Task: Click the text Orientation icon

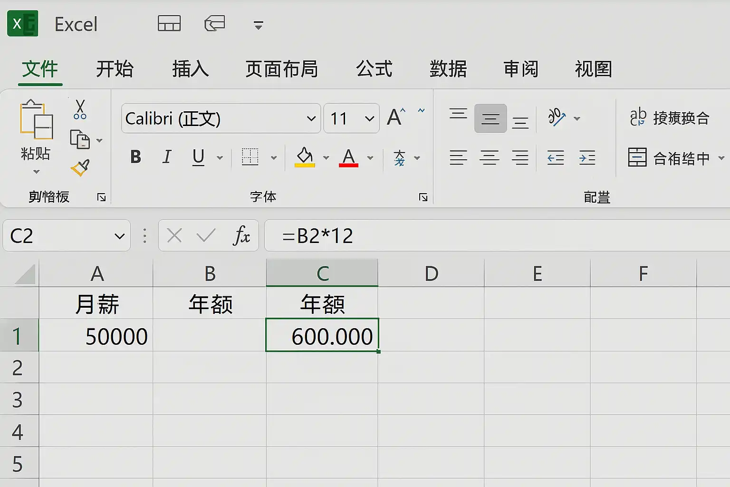Action: [557, 117]
